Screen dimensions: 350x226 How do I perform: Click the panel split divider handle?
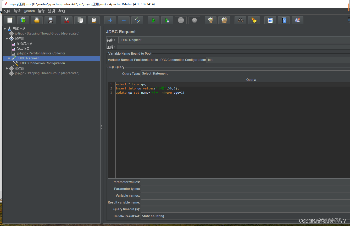tap(102, 127)
